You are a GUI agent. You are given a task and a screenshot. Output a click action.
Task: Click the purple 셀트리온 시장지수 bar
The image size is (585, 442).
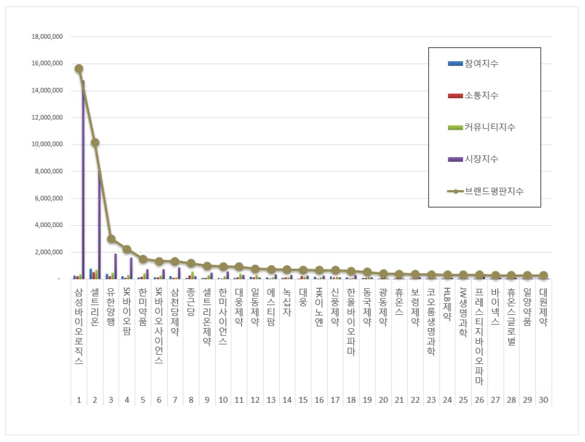99,225
